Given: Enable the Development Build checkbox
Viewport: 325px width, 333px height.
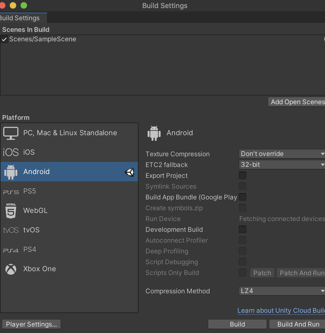Looking at the screenshot, I should (x=243, y=229).
